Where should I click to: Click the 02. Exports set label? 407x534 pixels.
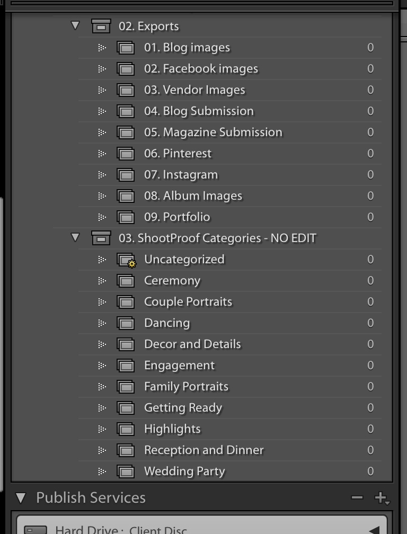pyautogui.click(x=149, y=26)
